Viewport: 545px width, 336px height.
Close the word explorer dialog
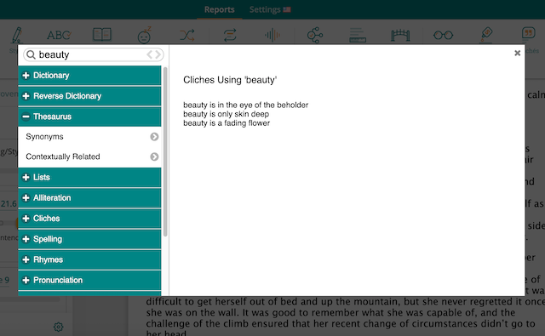[x=517, y=53]
